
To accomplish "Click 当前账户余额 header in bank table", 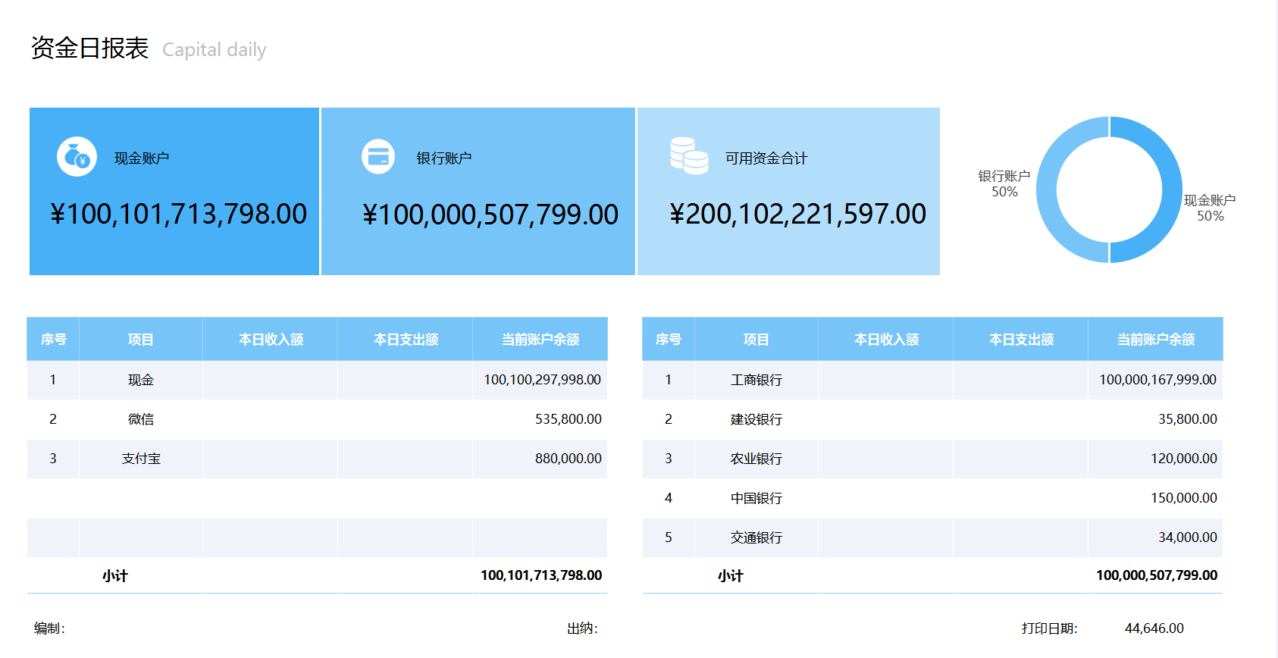I will [1156, 340].
